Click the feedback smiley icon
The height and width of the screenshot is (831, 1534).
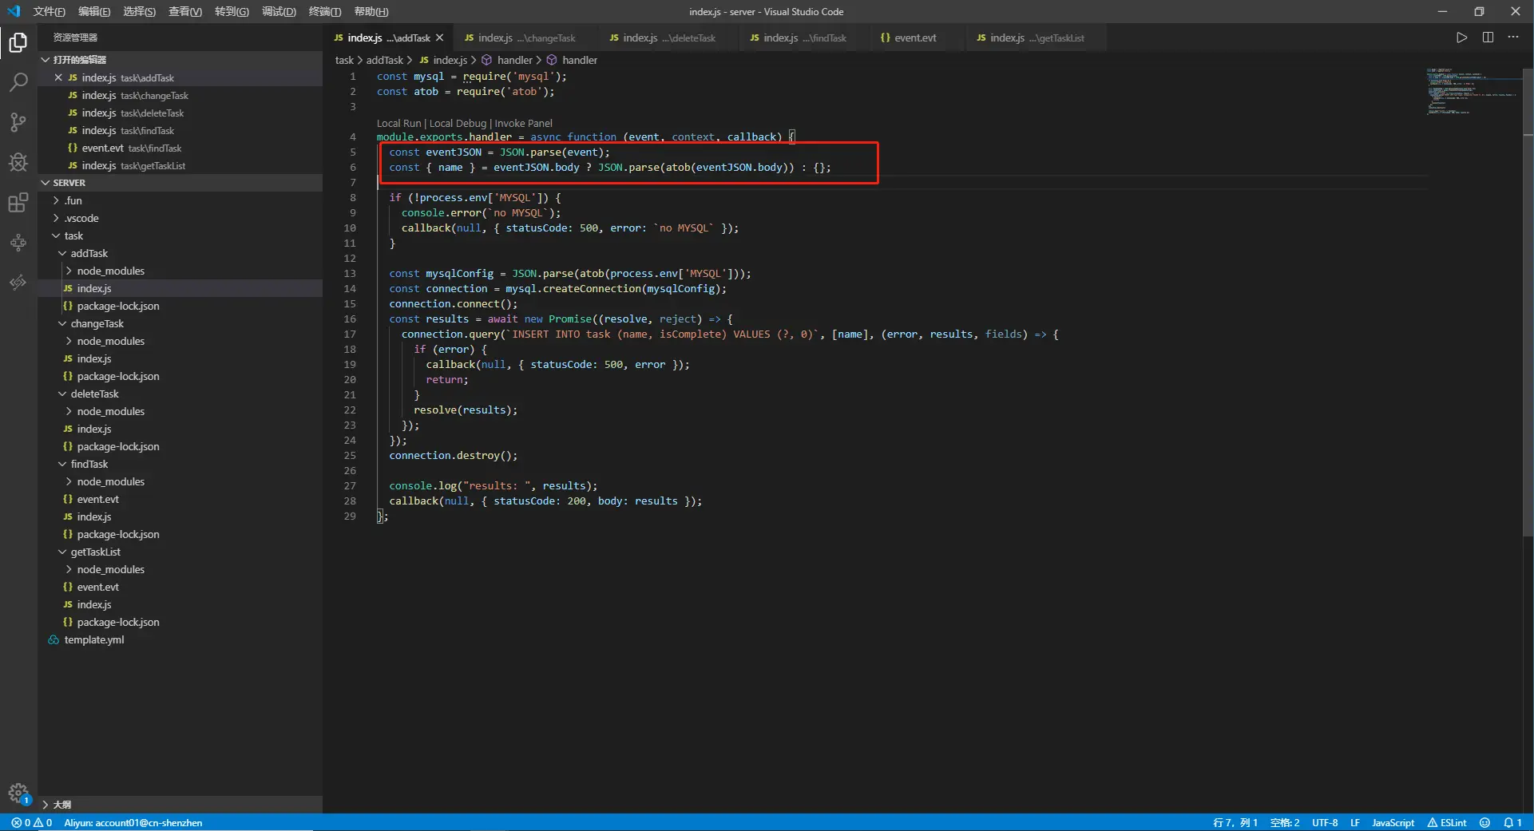[x=1484, y=822]
